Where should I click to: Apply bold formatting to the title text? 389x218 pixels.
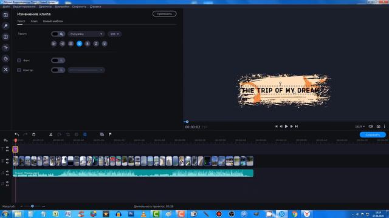(88, 44)
